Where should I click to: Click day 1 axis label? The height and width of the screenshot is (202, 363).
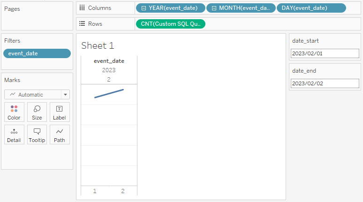coord(95,191)
